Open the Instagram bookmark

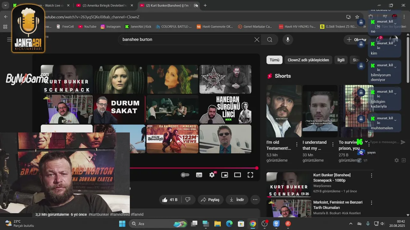pos(111,27)
